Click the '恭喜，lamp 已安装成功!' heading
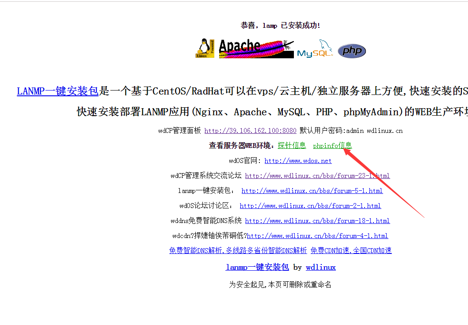The height and width of the screenshot is (325, 468). [x=281, y=25]
